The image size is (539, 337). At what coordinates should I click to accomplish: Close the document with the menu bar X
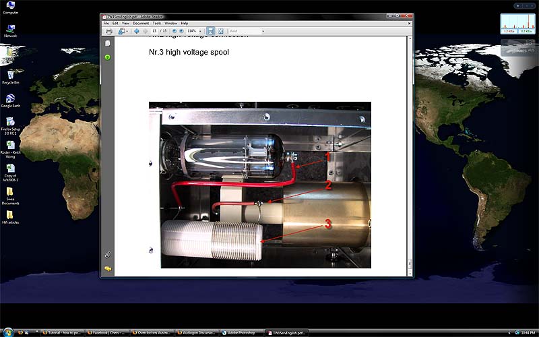(410, 24)
